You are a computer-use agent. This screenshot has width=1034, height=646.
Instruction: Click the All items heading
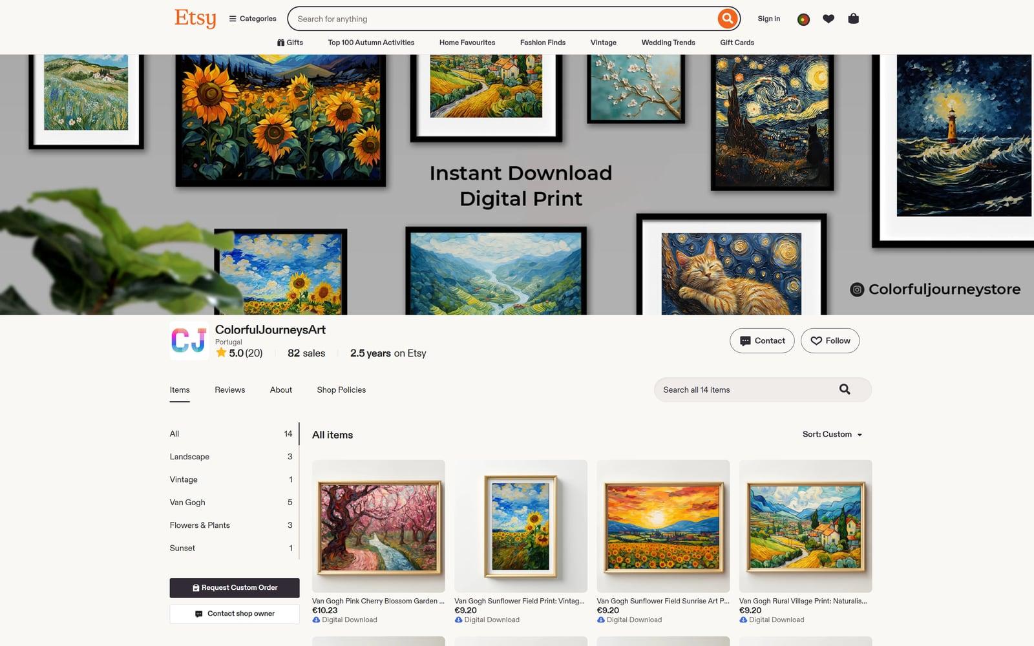pyautogui.click(x=333, y=435)
